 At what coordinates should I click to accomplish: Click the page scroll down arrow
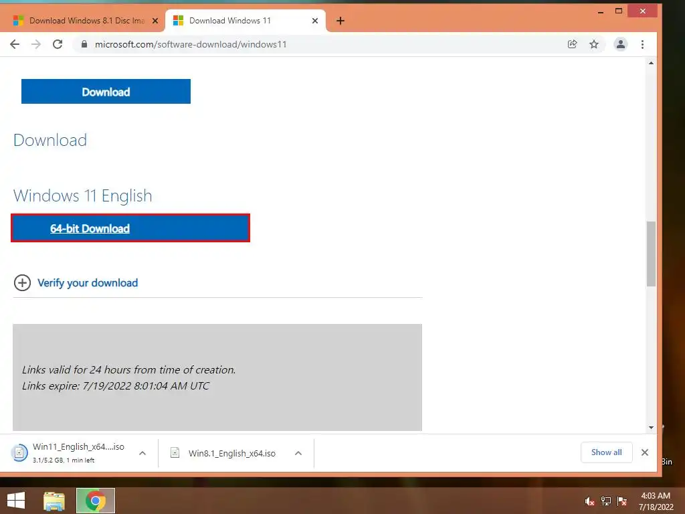[x=651, y=428]
